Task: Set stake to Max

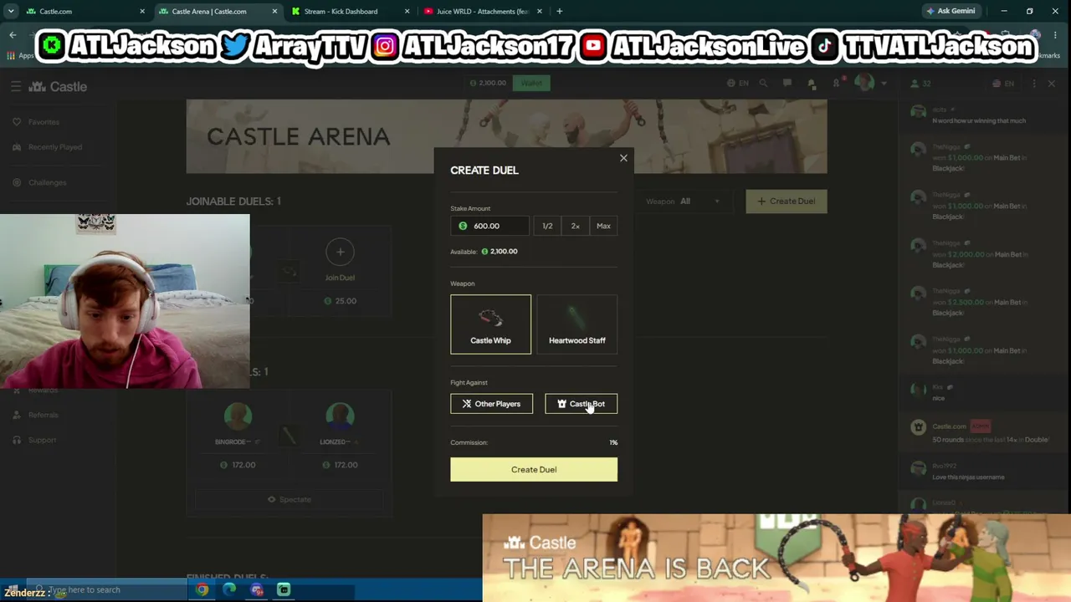Action: 603,226
